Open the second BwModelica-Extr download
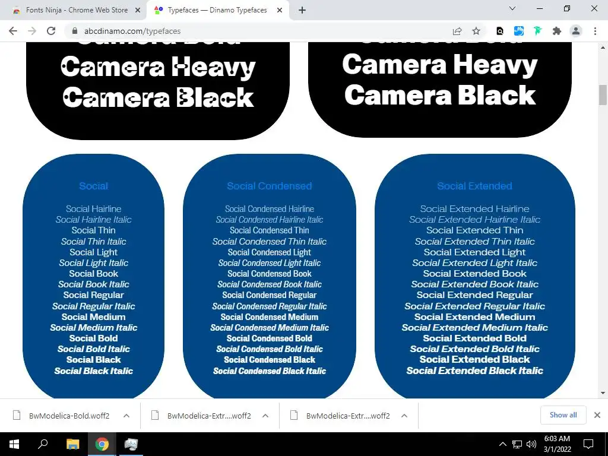 click(202, 416)
